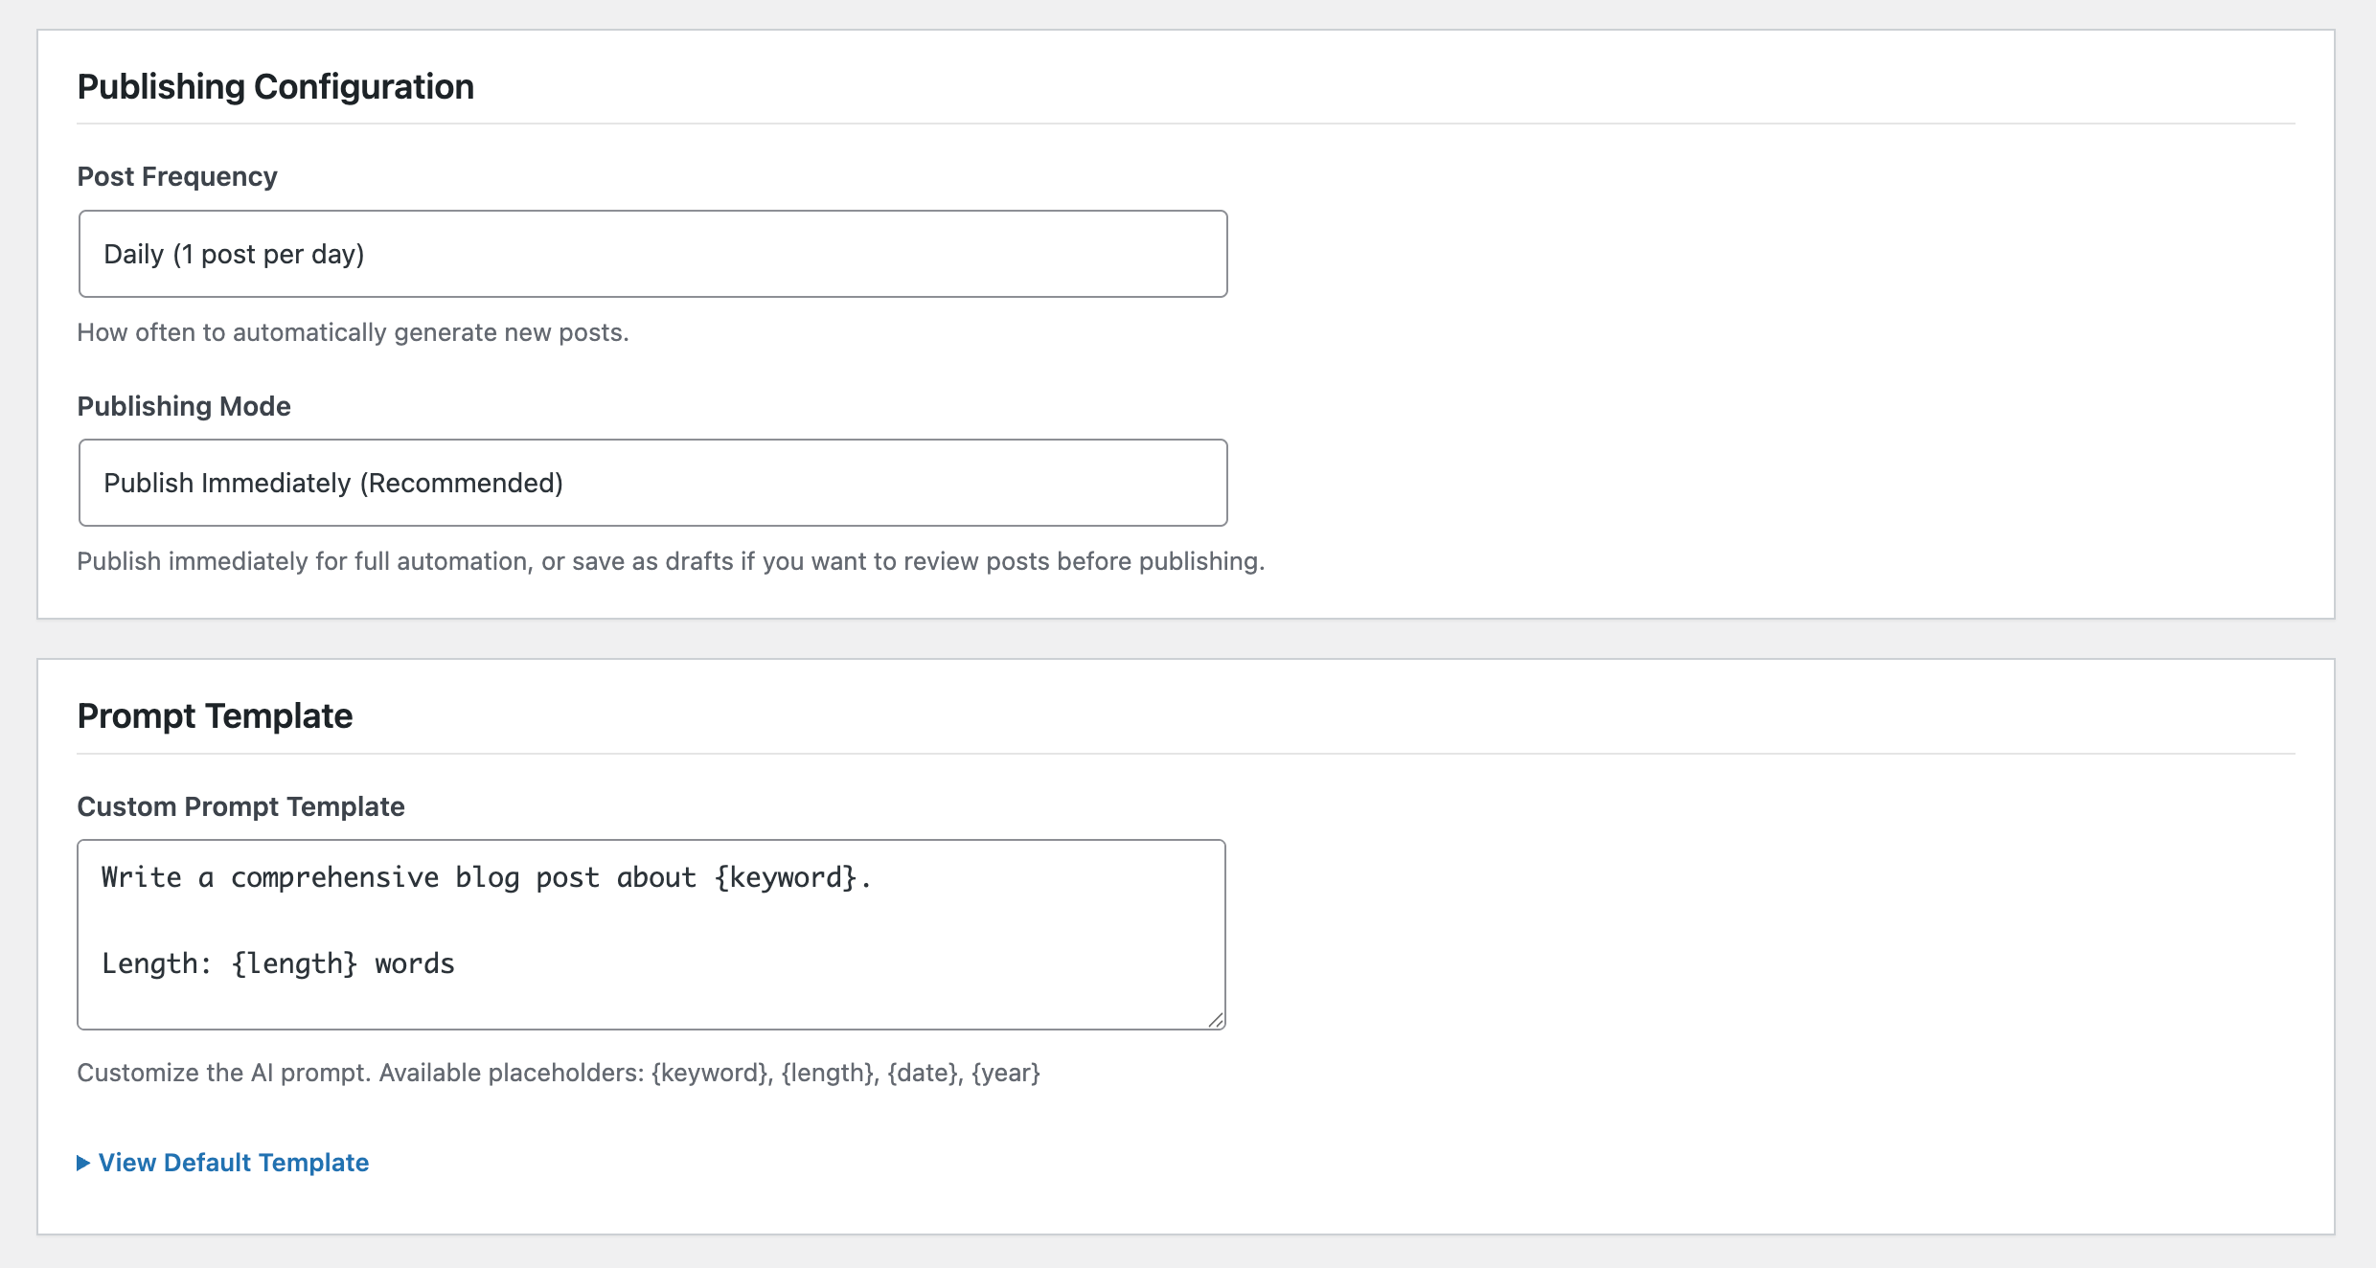
Task: Click the {keyword} placeholder in the prompt textarea
Action: tap(786, 877)
